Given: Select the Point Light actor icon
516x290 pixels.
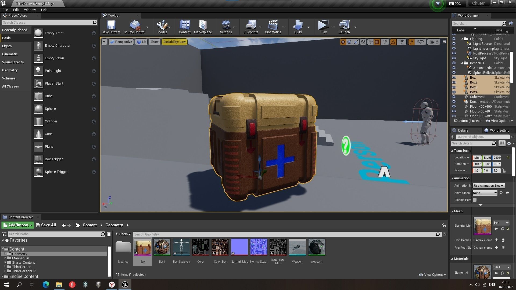Looking at the screenshot, I should [38, 71].
